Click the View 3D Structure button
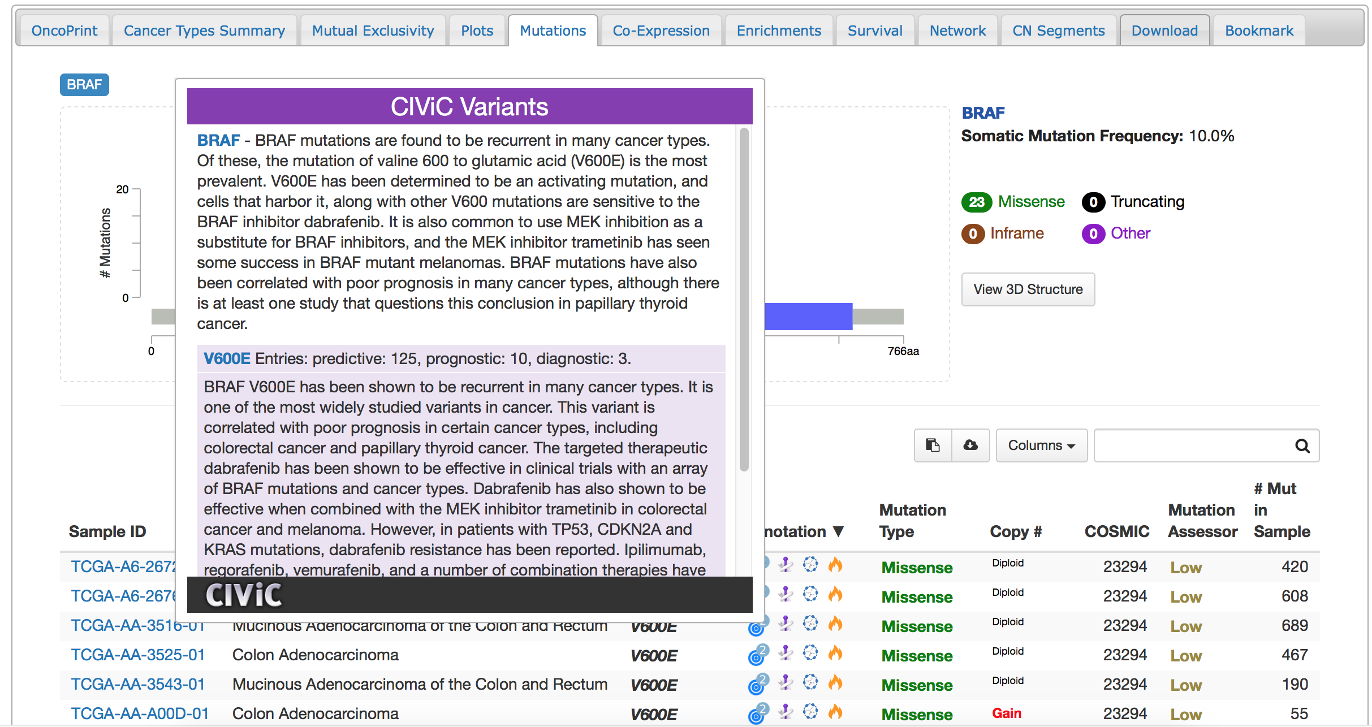Screen dimensions: 1372x727 pos(1028,289)
